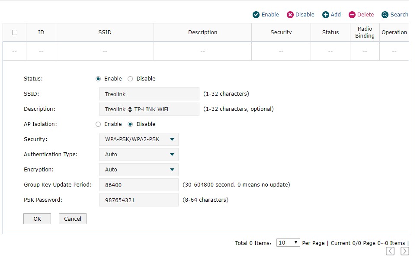The height and width of the screenshot is (261, 417).
Task: Click into the SSID text field
Action: pos(149,94)
